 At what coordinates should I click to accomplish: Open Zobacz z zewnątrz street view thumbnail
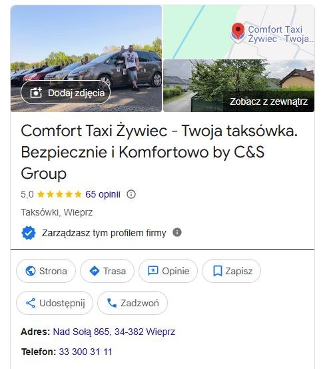239,85
